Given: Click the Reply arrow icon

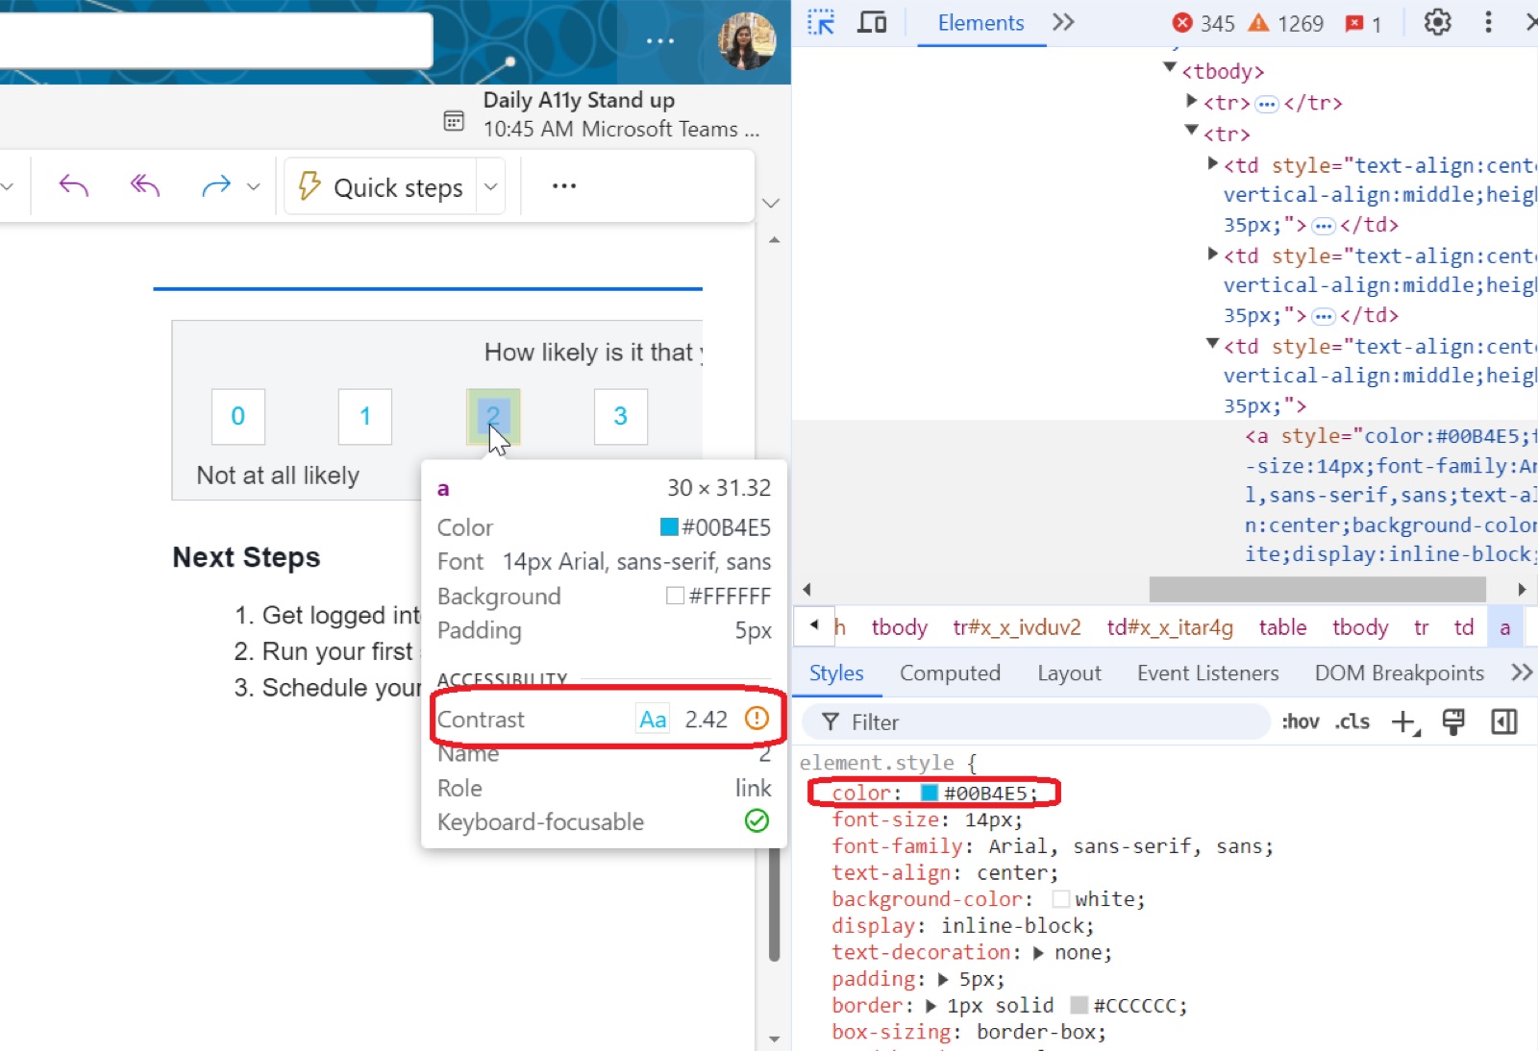Looking at the screenshot, I should pyautogui.click(x=73, y=185).
